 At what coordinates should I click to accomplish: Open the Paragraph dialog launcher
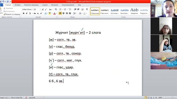[x=88, y=17]
